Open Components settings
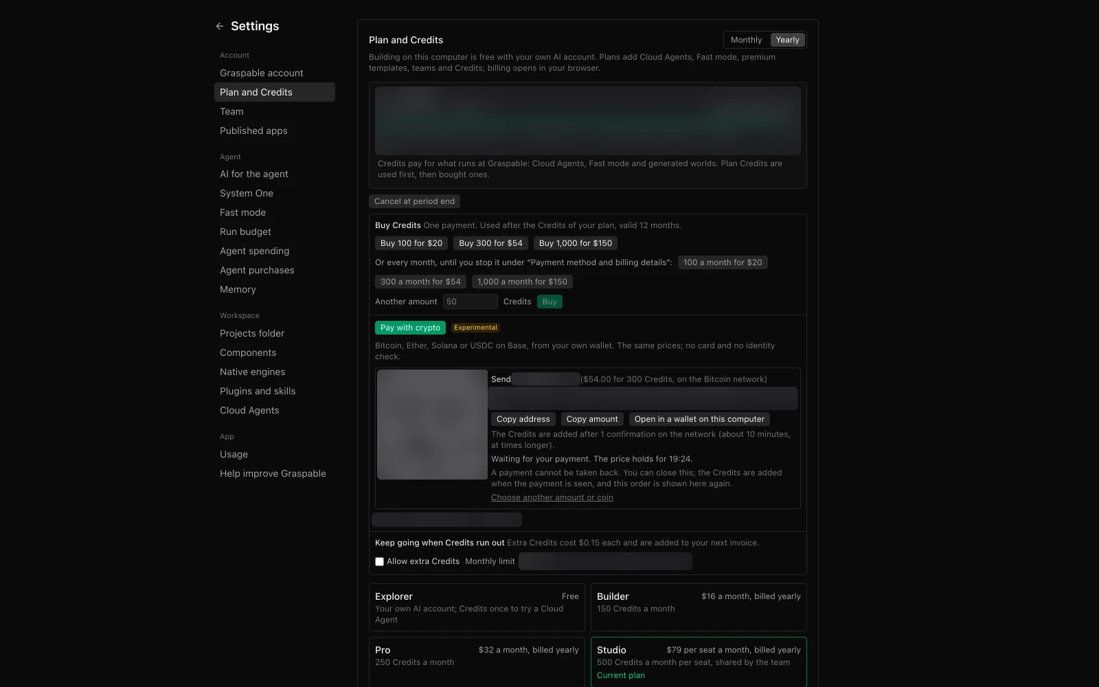This screenshot has width=1099, height=687. click(275, 352)
